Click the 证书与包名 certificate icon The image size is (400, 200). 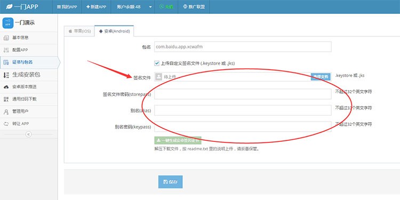[6, 62]
